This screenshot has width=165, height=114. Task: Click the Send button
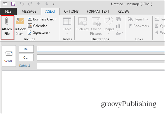9,56
